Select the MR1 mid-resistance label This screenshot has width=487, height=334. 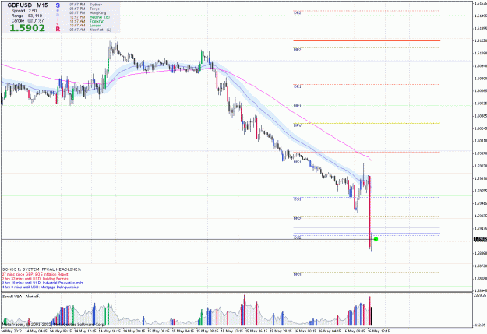click(x=297, y=106)
